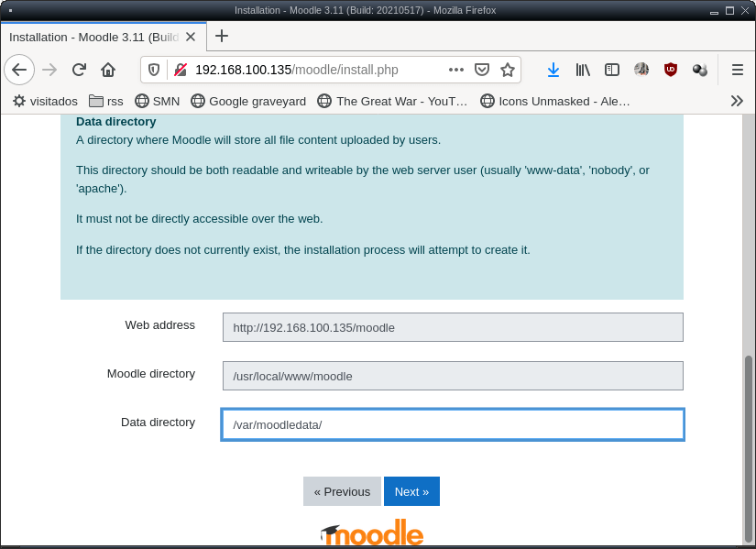The width and height of the screenshot is (756, 549).
Task: Click the 'Moodle directory' label
Action: (151, 374)
